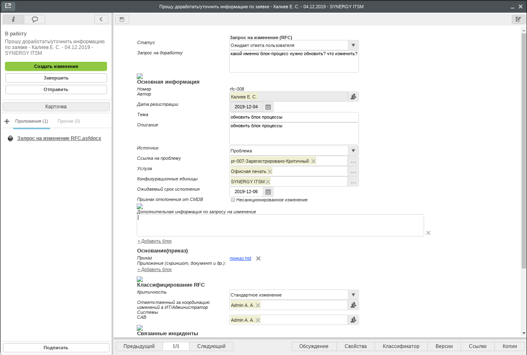527x355 pixels.
Task: Open Запрос на изменение RFC.asfdocx link
Action: tap(59, 138)
